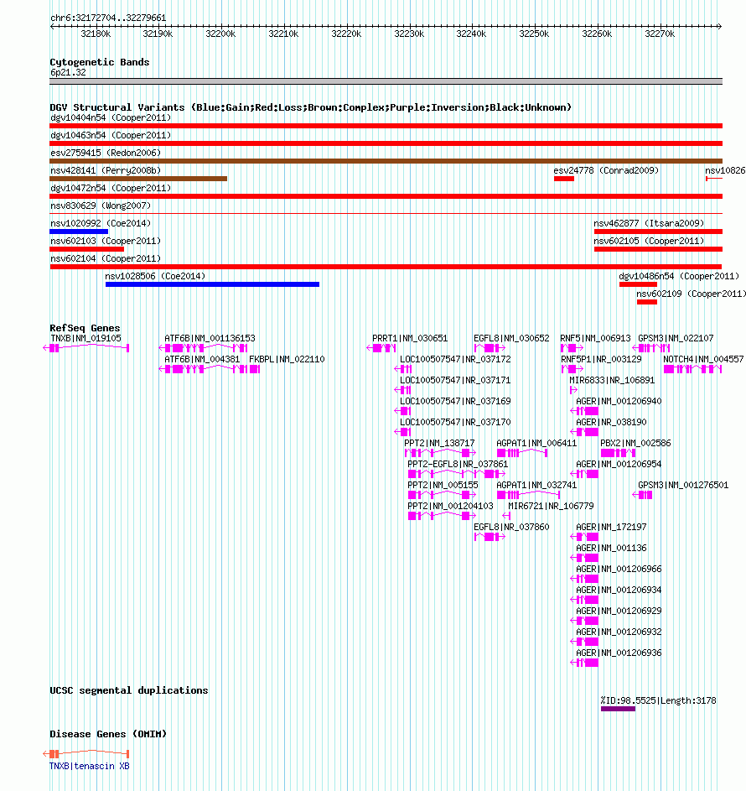Select the dgv10463n54 (Cooper2011) variant label
Viewport: 746px width, 791px height.
point(111,135)
